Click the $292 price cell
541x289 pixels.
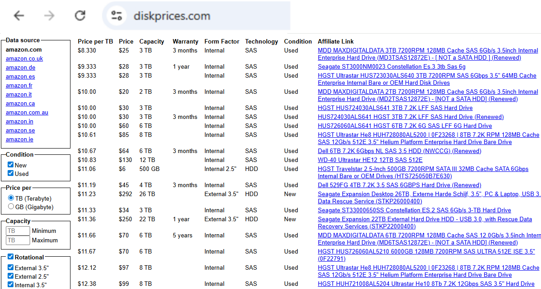point(126,194)
